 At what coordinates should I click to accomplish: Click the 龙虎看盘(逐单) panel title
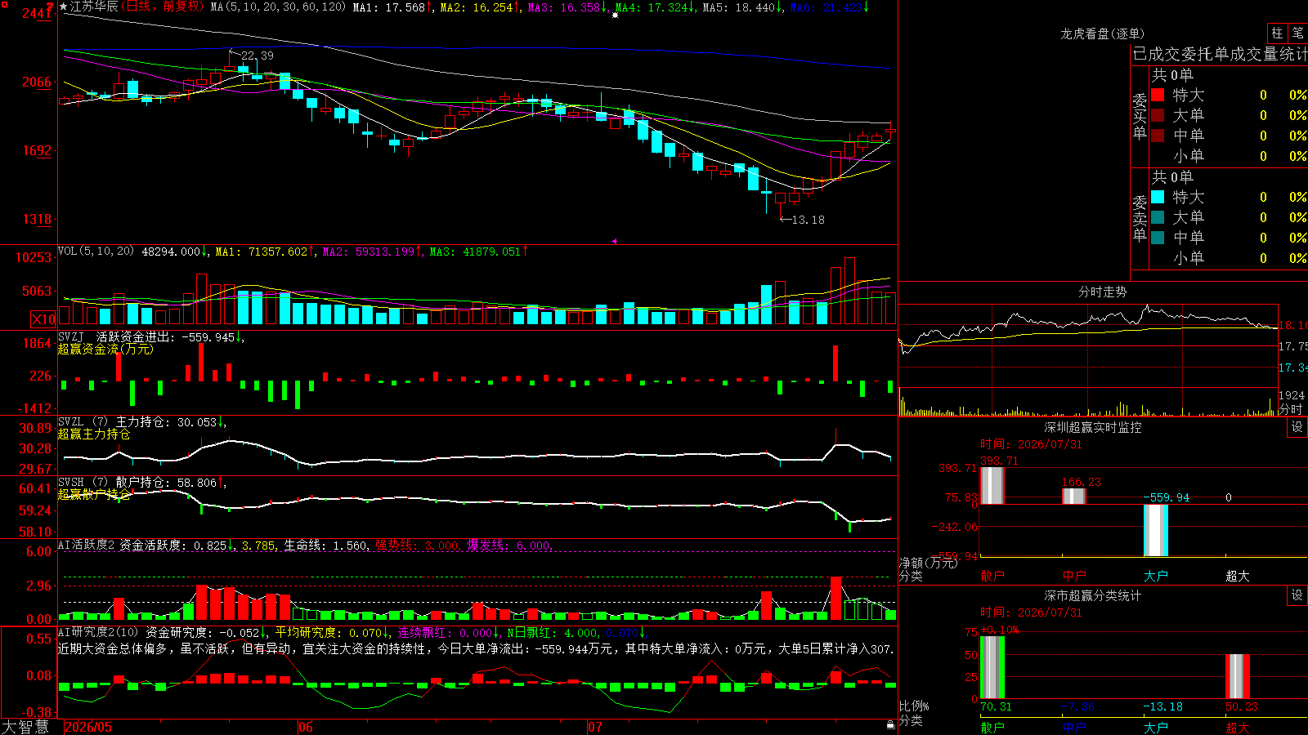click(1102, 33)
